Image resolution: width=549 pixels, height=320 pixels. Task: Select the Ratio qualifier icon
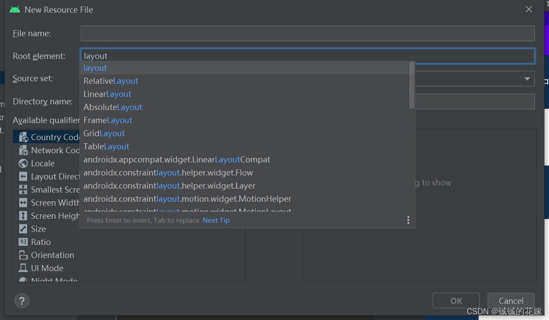click(x=23, y=242)
